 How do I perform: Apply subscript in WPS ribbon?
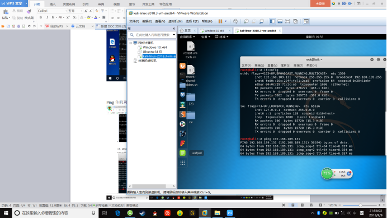click(74, 17)
